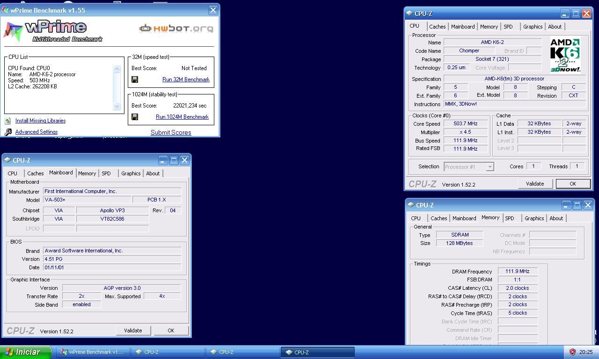
Task: Click the Name field AMD K6-2
Action: [492, 43]
